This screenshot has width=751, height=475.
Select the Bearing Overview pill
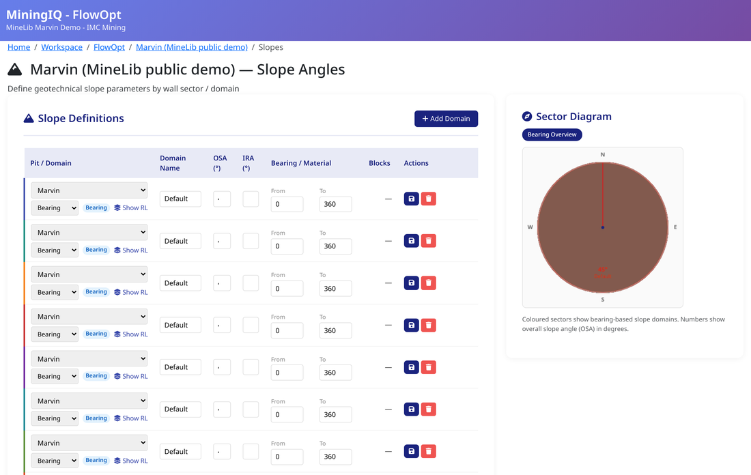(552, 134)
